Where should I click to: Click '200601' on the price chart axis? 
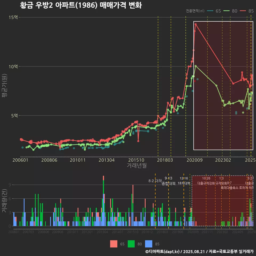click(21, 160)
